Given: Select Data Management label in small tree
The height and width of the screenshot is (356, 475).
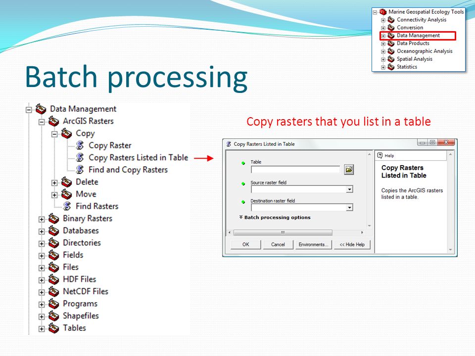Looking at the screenshot, I should (418, 36).
